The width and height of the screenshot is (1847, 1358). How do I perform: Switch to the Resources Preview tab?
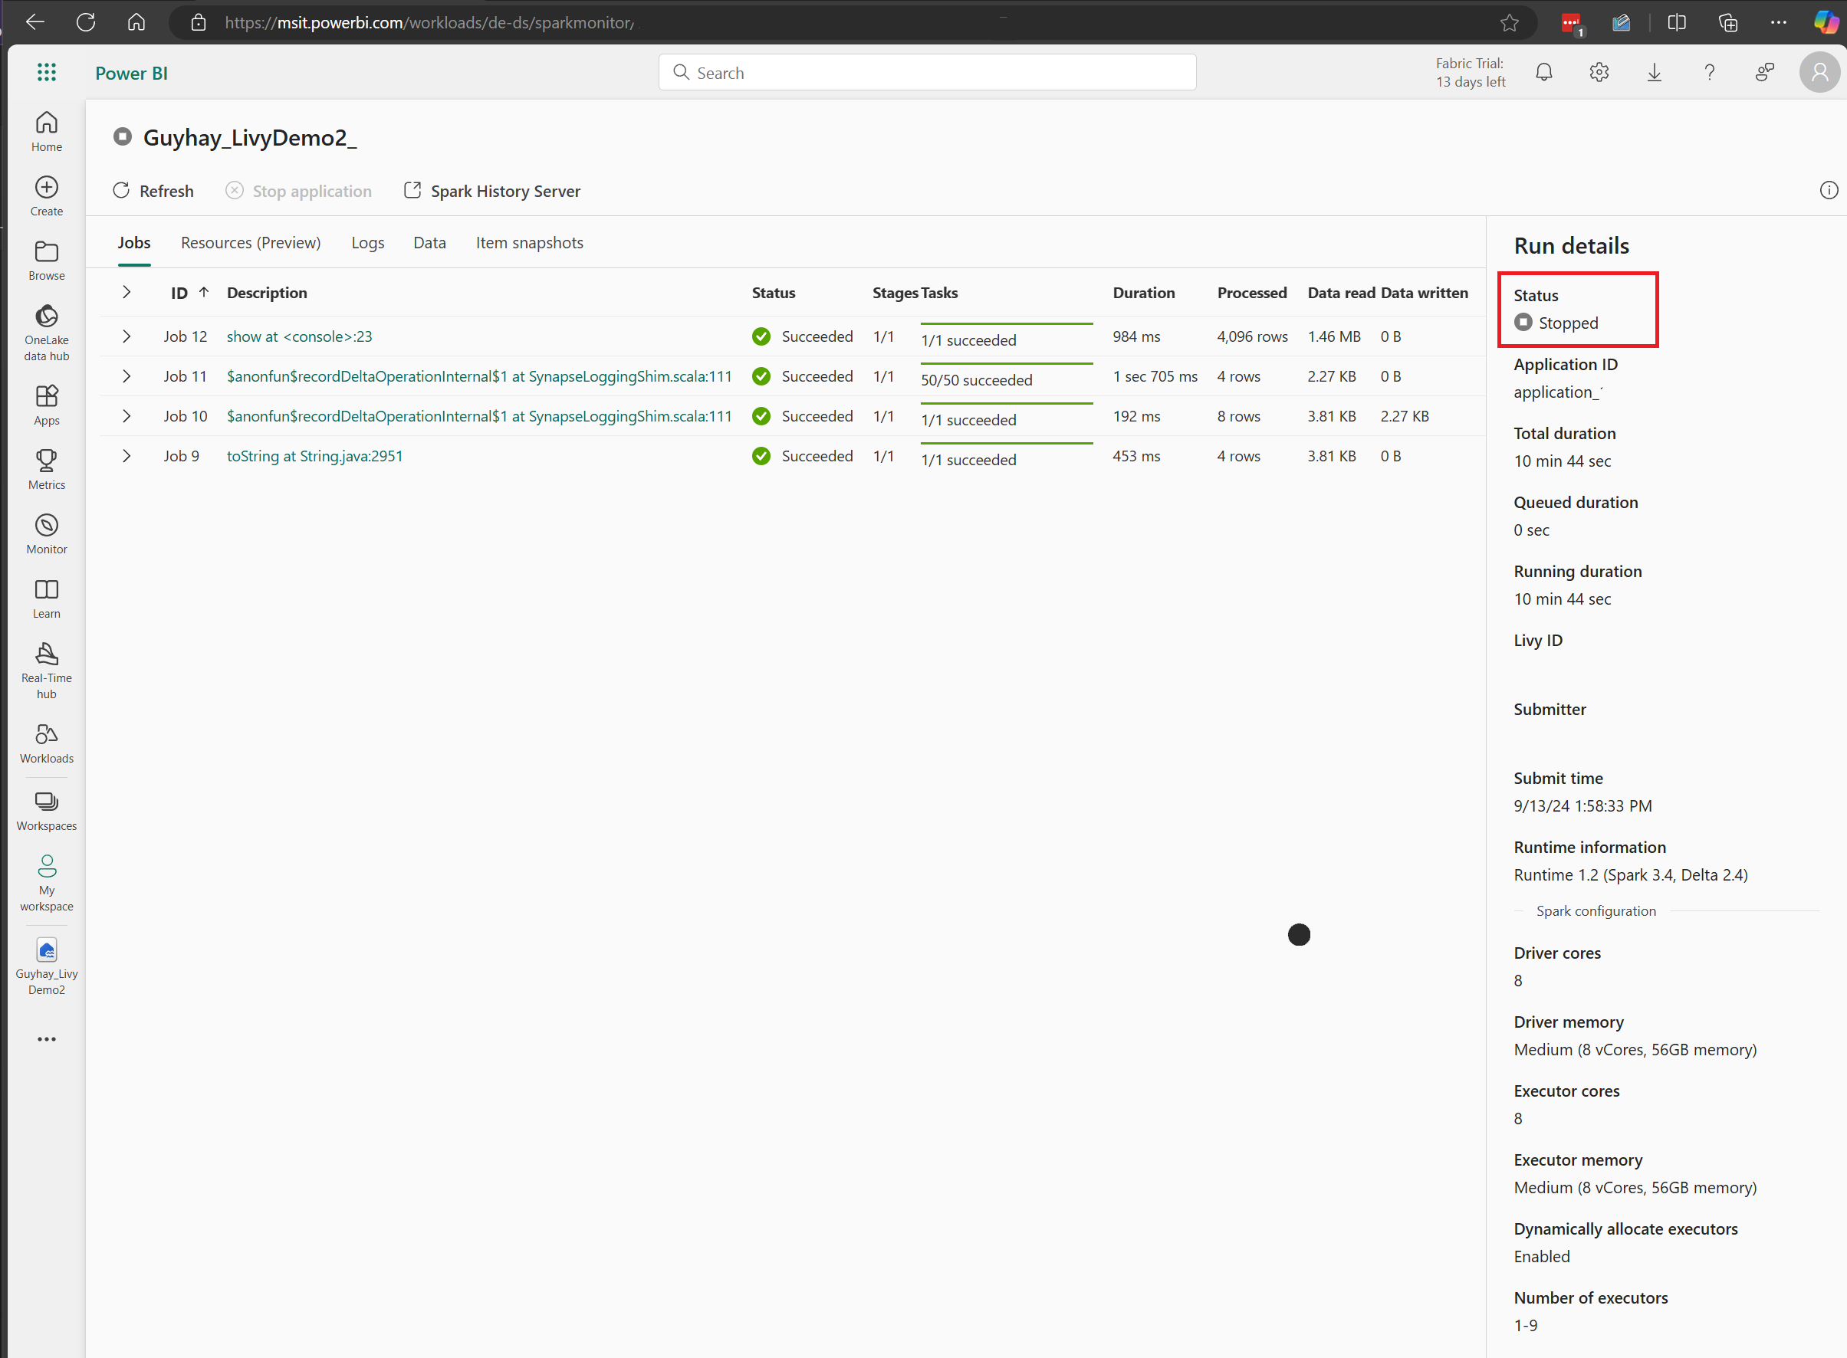coord(251,241)
